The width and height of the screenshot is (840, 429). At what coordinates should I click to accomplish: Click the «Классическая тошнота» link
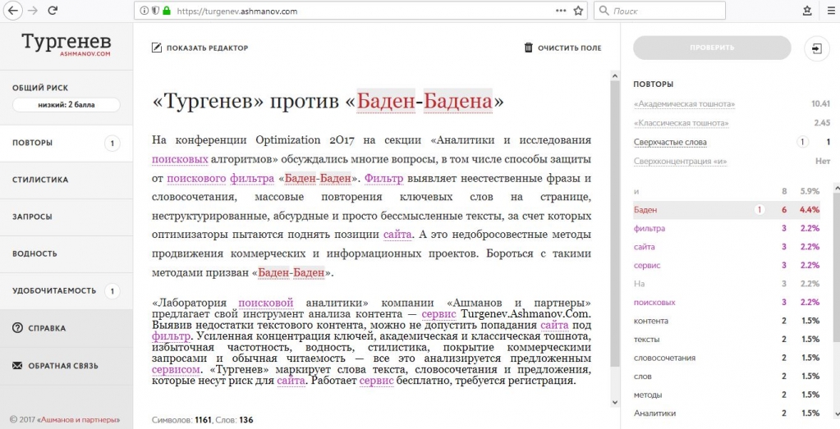coord(681,123)
